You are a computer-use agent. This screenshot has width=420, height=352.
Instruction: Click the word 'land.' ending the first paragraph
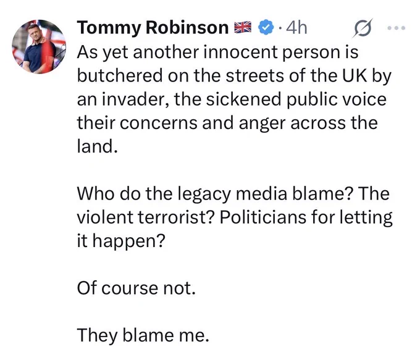[x=97, y=146]
